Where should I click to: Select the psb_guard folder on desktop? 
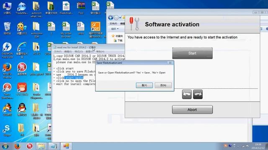(36, 69)
